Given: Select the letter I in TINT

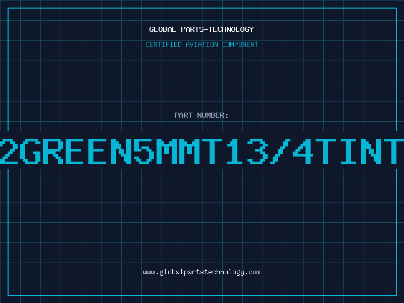Looking at the screenshot, I should (348, 151).
